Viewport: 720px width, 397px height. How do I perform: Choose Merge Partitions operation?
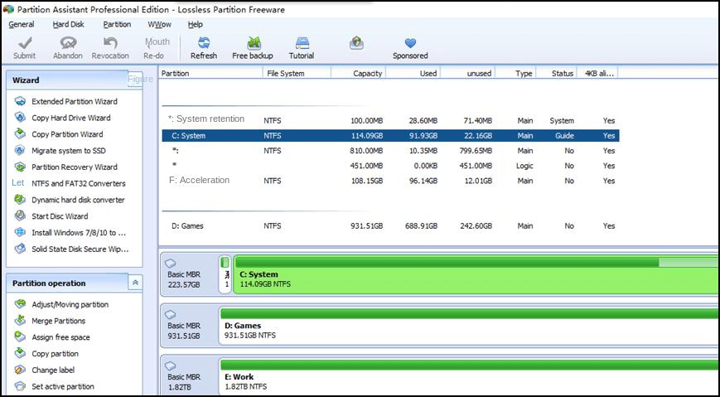pos(58,321)
